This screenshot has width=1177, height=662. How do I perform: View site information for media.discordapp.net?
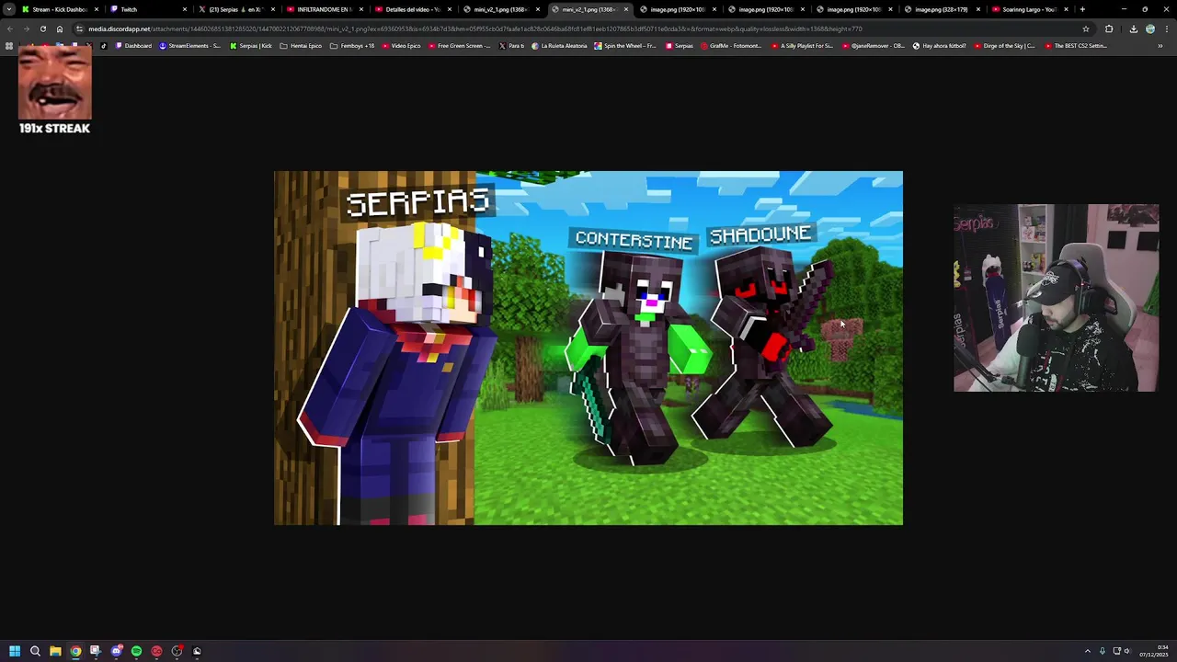click(x=79, y=29)
